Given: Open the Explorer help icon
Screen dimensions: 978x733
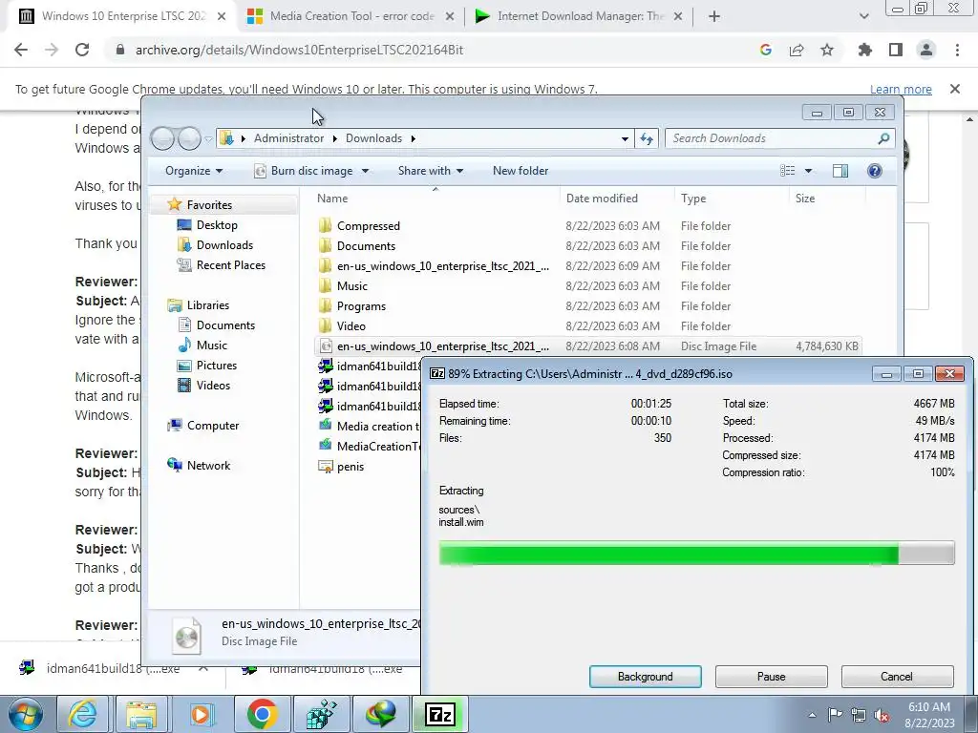Looking at the screenshot, I should (x=875, y=171).
